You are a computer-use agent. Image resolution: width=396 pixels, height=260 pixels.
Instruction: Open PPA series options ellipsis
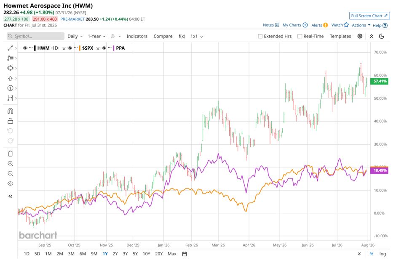tap(110, 48)
